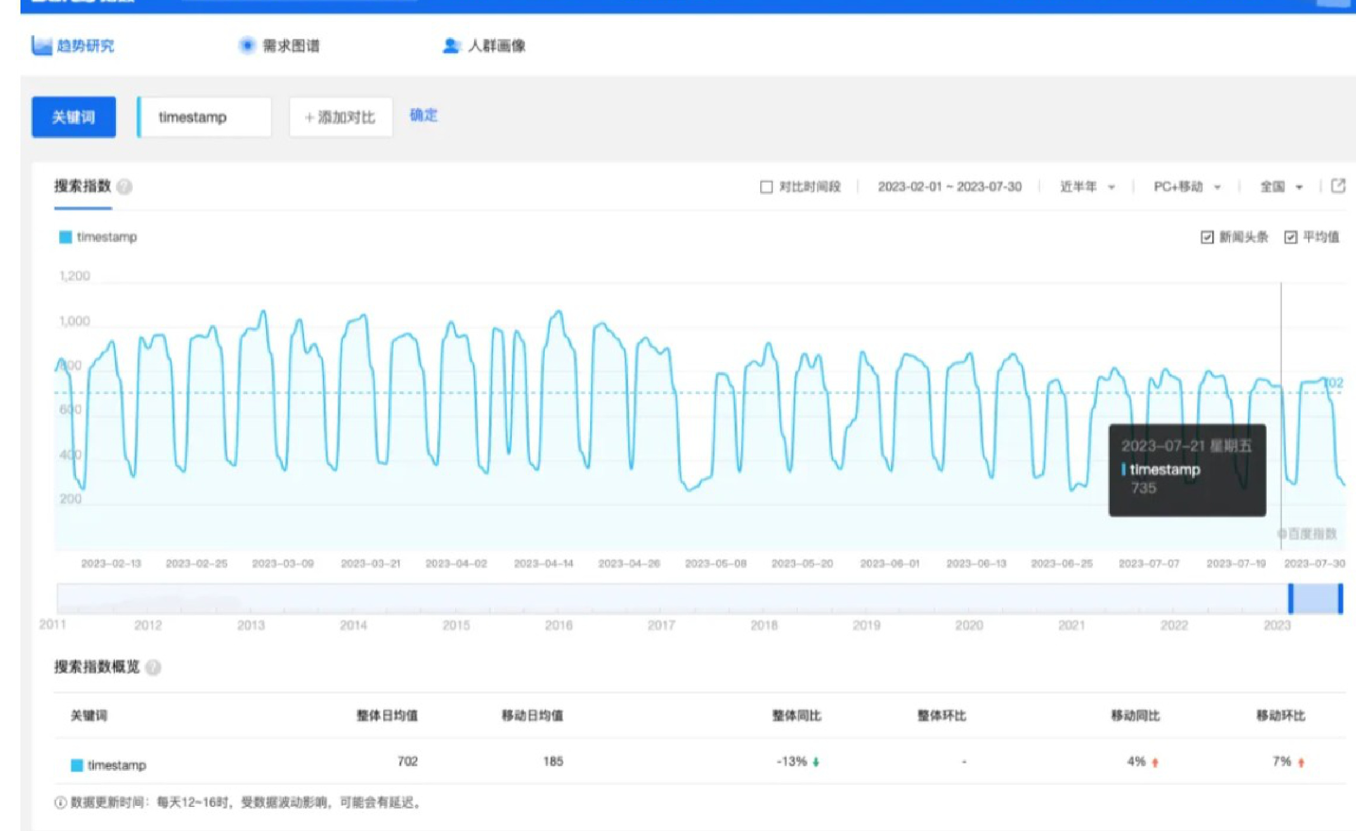Click the 人群画像 person icon
The width and height of the screenshot is (1356, 831).
tap(450, 46)
